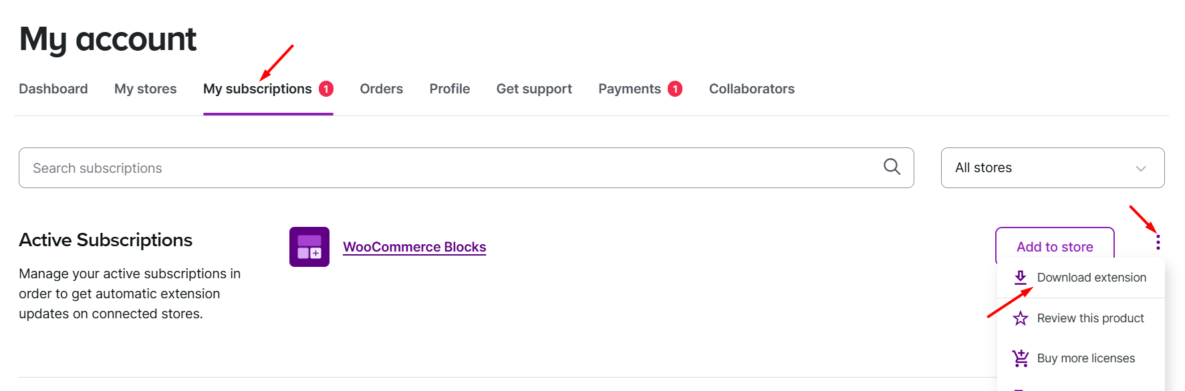Click the Payments notification badge
Image resolution: width=1185 pixels, height=391 pixels.
pyautogui.click(x=675, y=89)
